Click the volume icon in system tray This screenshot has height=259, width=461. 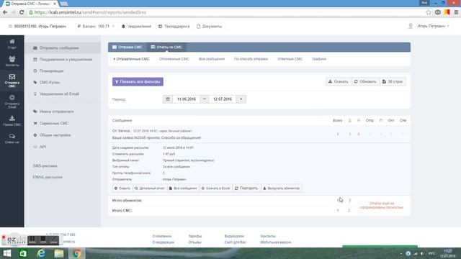click(422, 253)
